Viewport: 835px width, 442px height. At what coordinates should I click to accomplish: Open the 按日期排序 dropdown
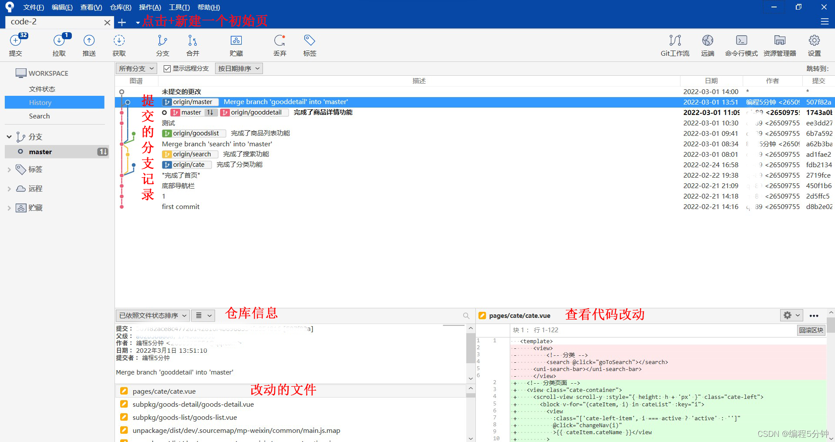pos(239,68)
